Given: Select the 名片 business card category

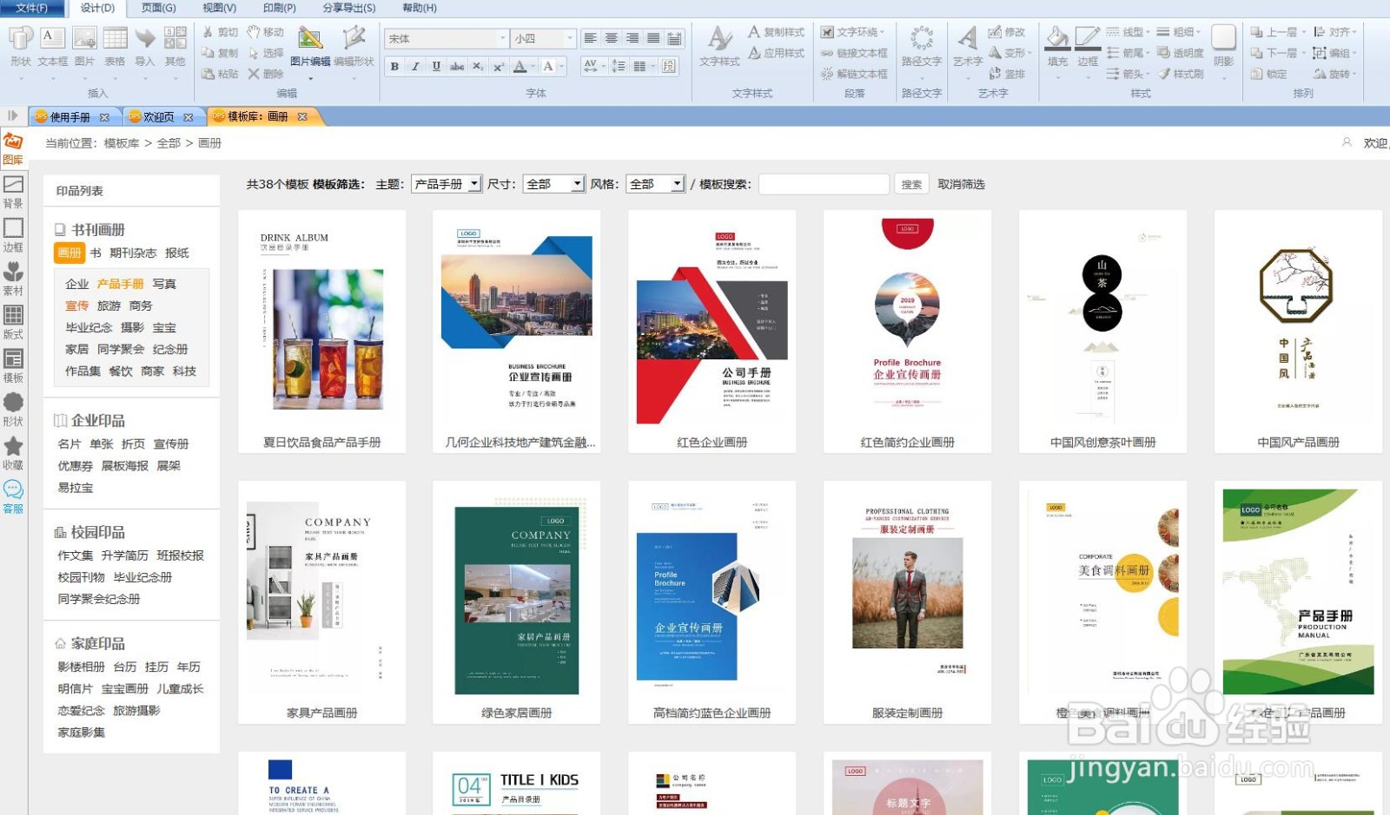Looking at the screenshot, I should [69, 444].
